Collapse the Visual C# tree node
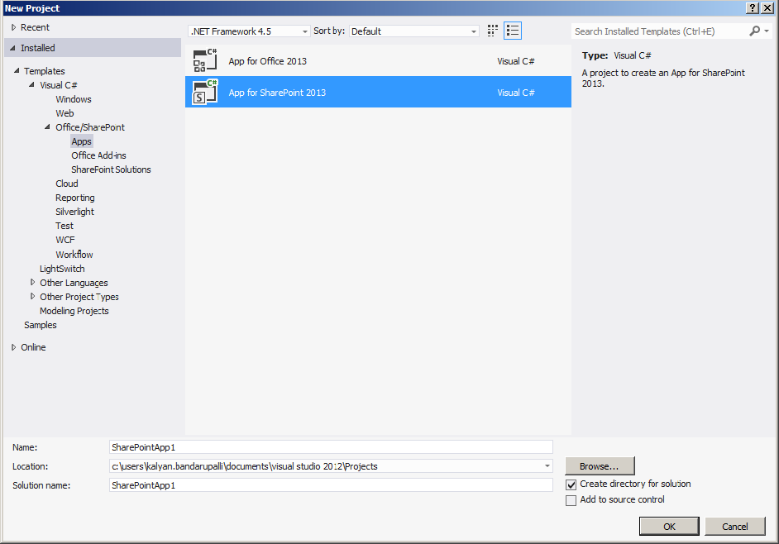 [32, 85]
